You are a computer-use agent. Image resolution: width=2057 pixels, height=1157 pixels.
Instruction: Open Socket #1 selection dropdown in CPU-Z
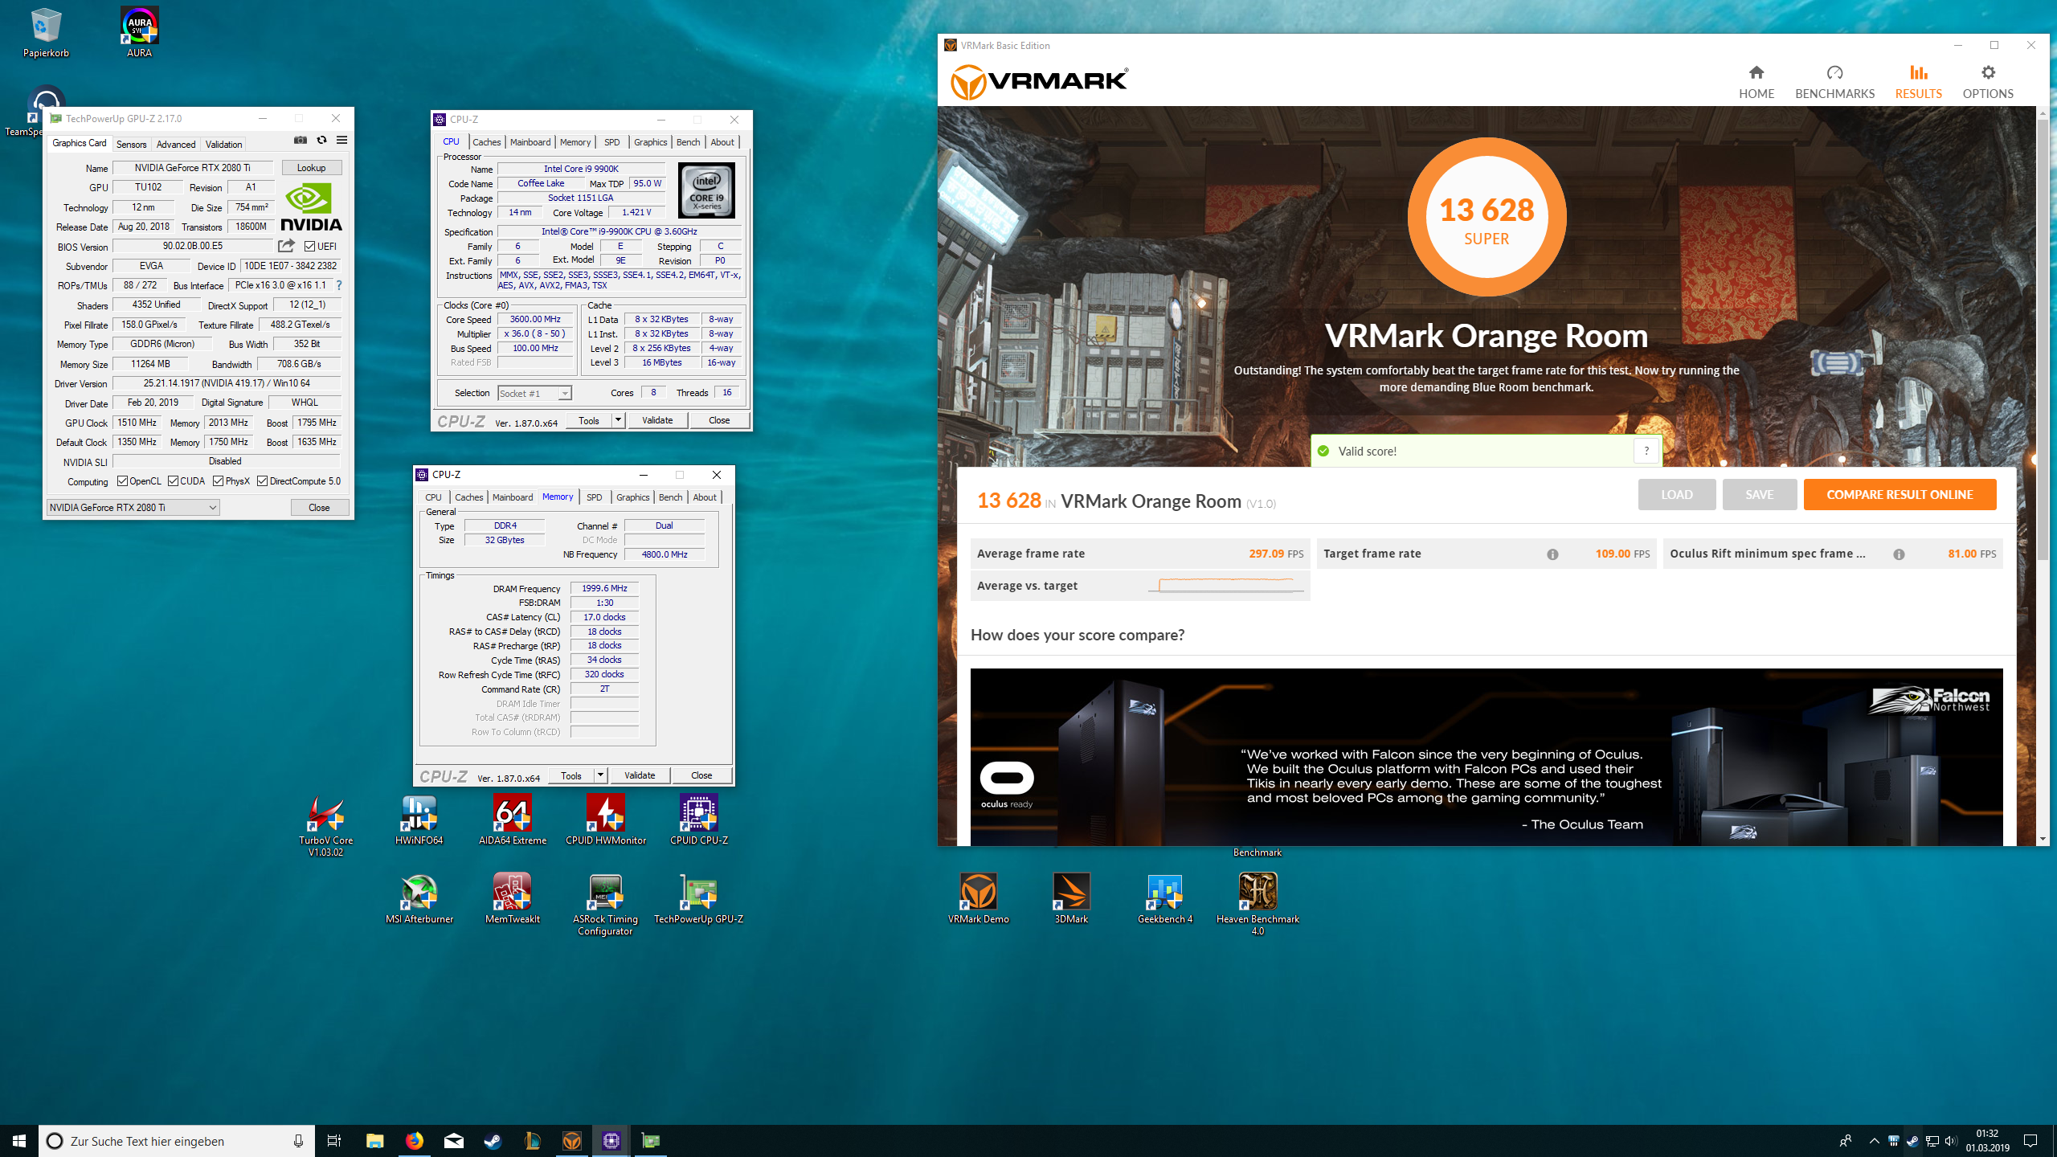(x=534, y=393)
